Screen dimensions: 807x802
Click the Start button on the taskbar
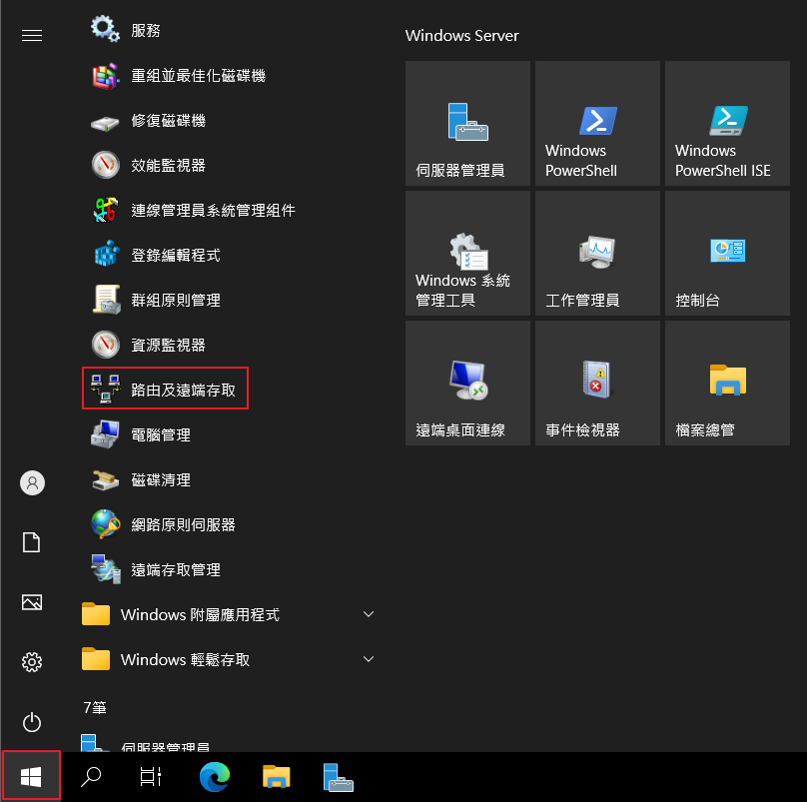pyautogui.click(x=31, y=776)
